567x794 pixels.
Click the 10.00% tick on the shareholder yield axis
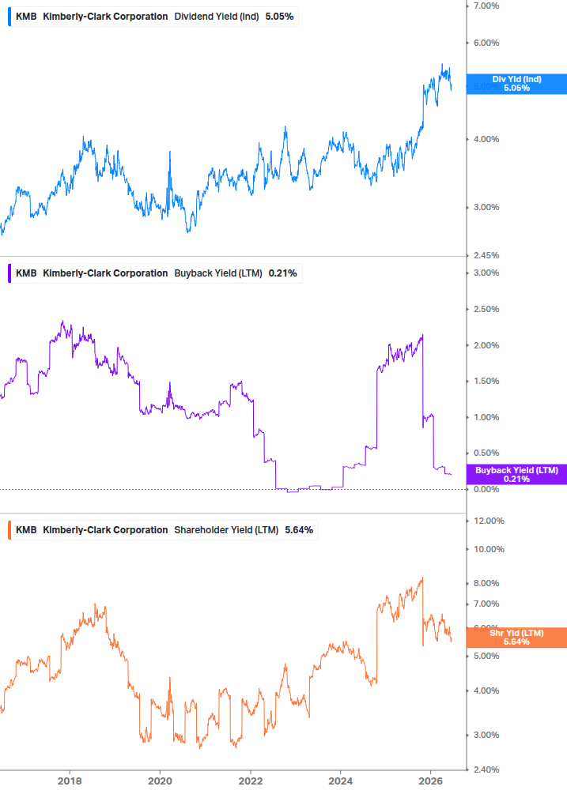[x=489, y=549]
